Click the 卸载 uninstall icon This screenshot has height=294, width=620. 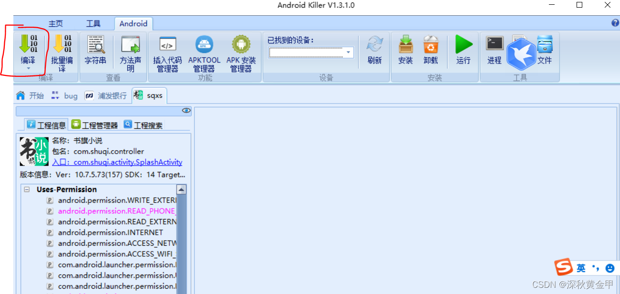431,44
